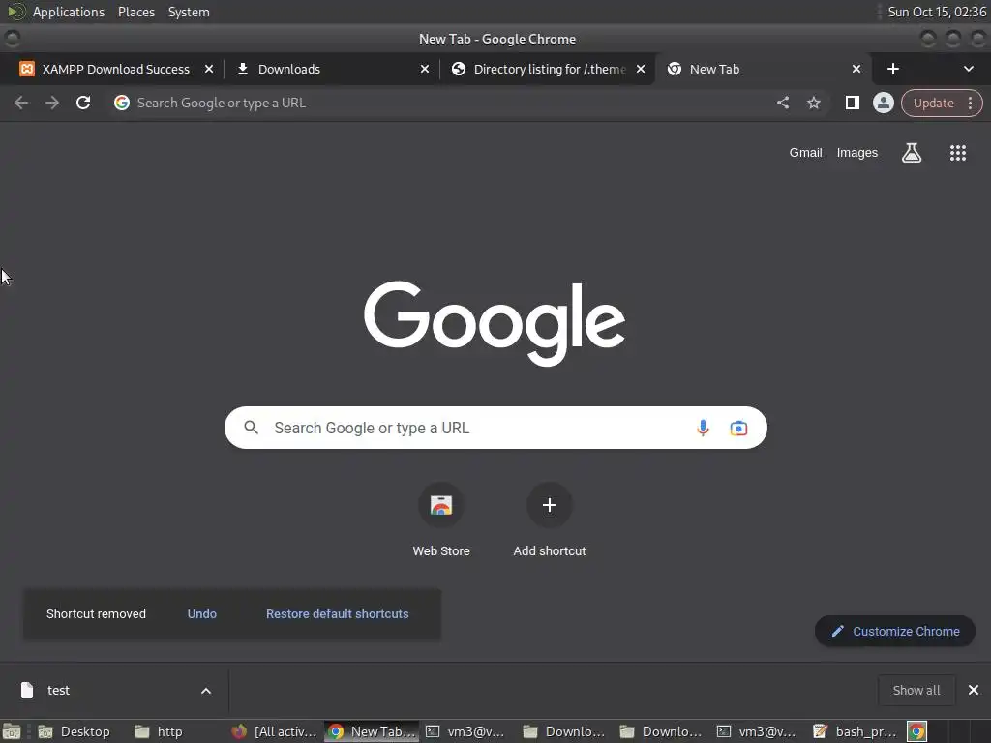Start voice search with microphone icon
The width and height of the screenshot is (991, 743).
pos(703,428)
